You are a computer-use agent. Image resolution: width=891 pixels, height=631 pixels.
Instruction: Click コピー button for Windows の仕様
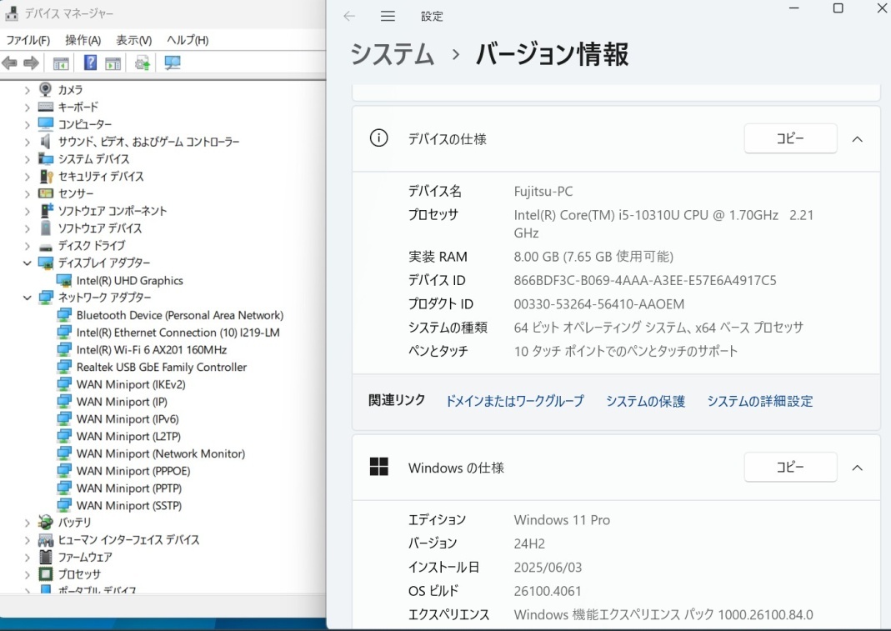coord(790,467)
